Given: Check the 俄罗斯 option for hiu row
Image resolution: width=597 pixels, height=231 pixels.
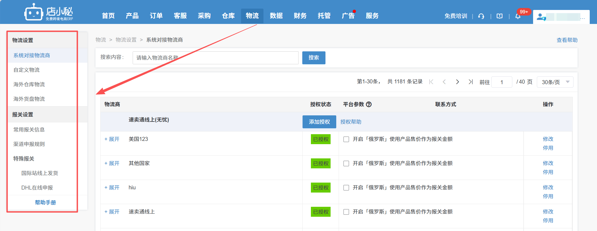Looking at the screenshot, I should tap(346, 188).
